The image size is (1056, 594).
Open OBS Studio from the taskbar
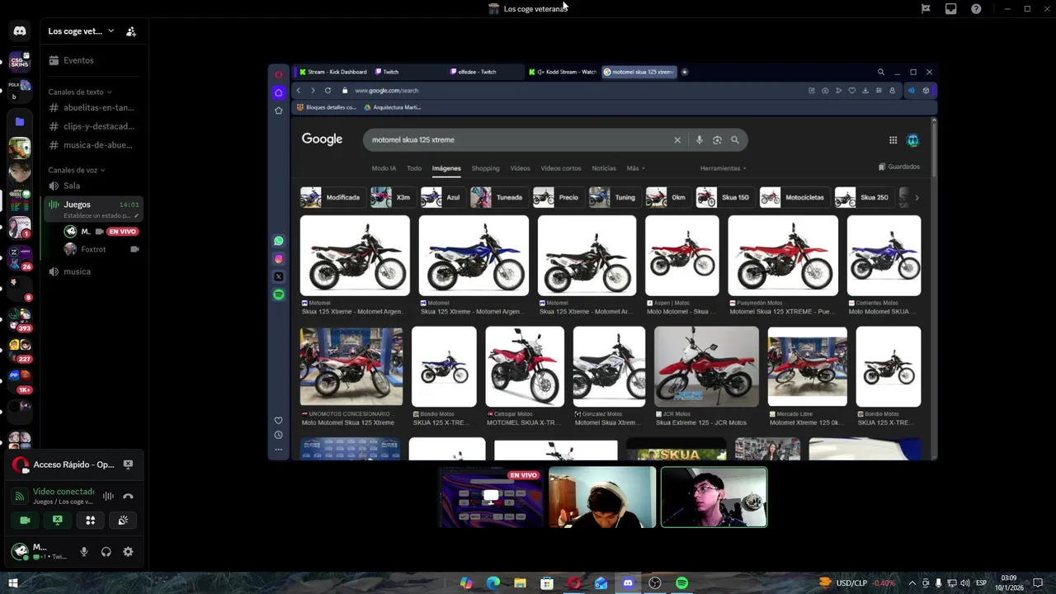point(655,583)
